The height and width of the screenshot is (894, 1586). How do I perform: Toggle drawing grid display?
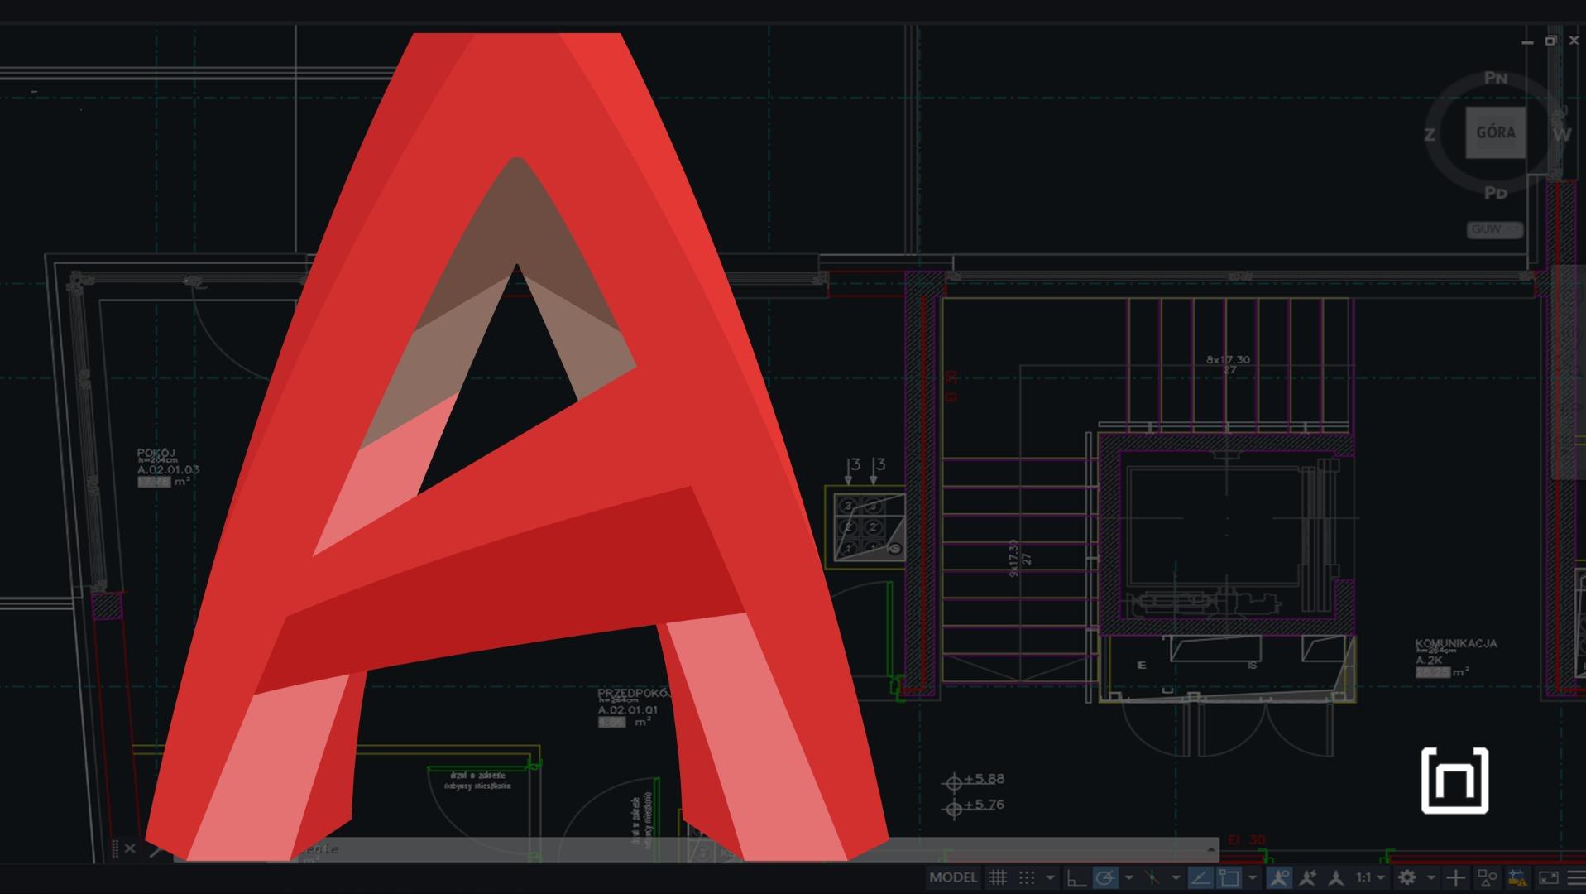pos(998,877)
